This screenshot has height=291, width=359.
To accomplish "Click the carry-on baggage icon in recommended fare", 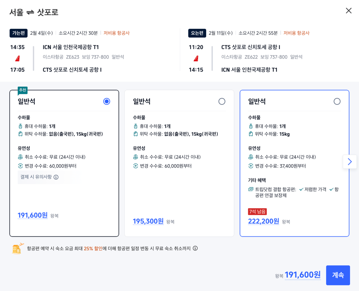I will (20, 126).
